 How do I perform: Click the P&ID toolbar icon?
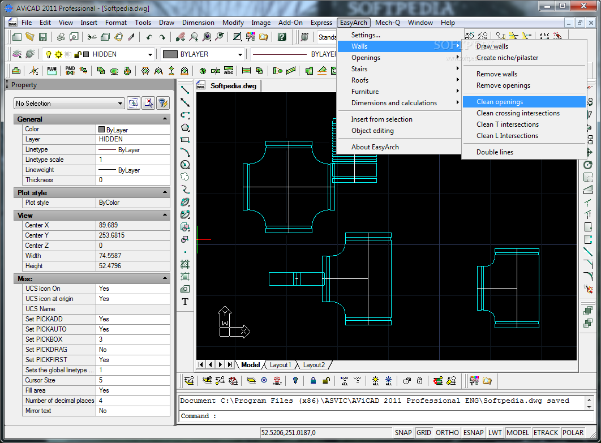70,71
